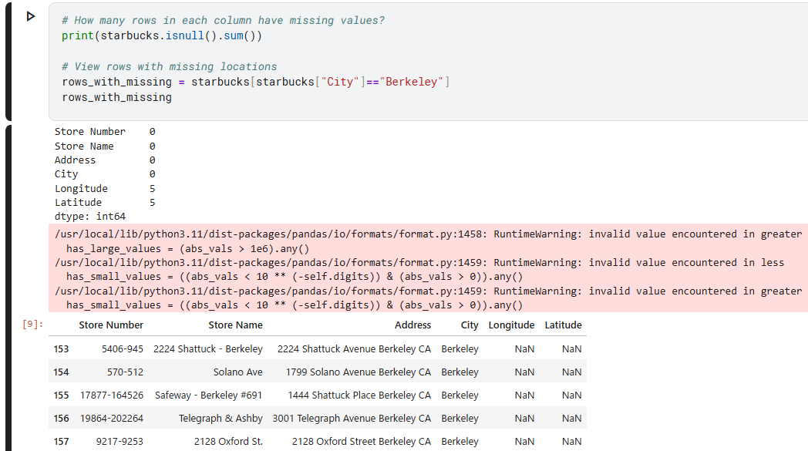Screen dimensions: 808x451
Task: Click the rows_with_missing assignment code line
Action: [256, 82]
